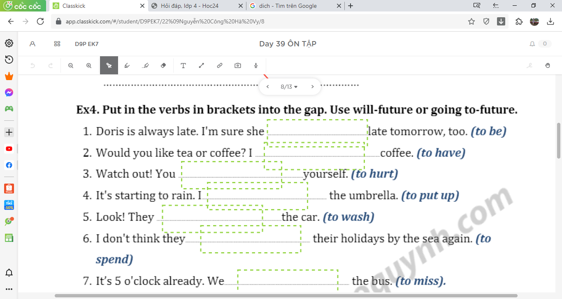Click the Day 39 ÔN TẬP title
Viewport: 562px width, 299px height.
click(288, 44)
